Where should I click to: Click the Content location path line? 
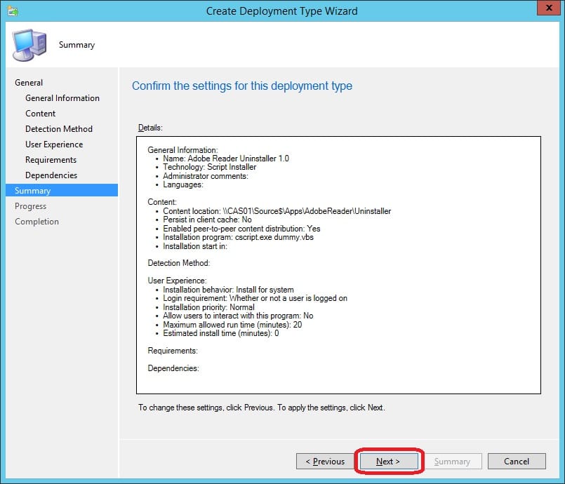tap(277, 211)
